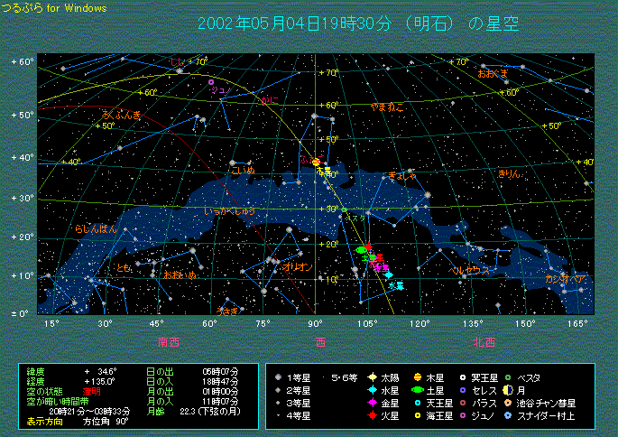
Task: Click the red 薄明 sky status text
Action: click(93, 390)
